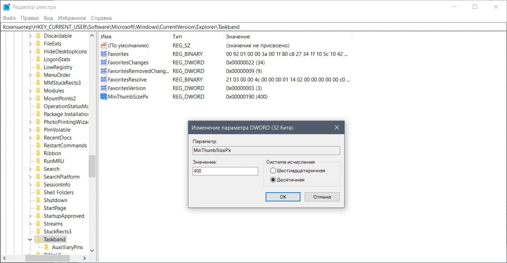Confirm the DWORD value with ОК
The image size is (507, 263).
coord(283,197)
